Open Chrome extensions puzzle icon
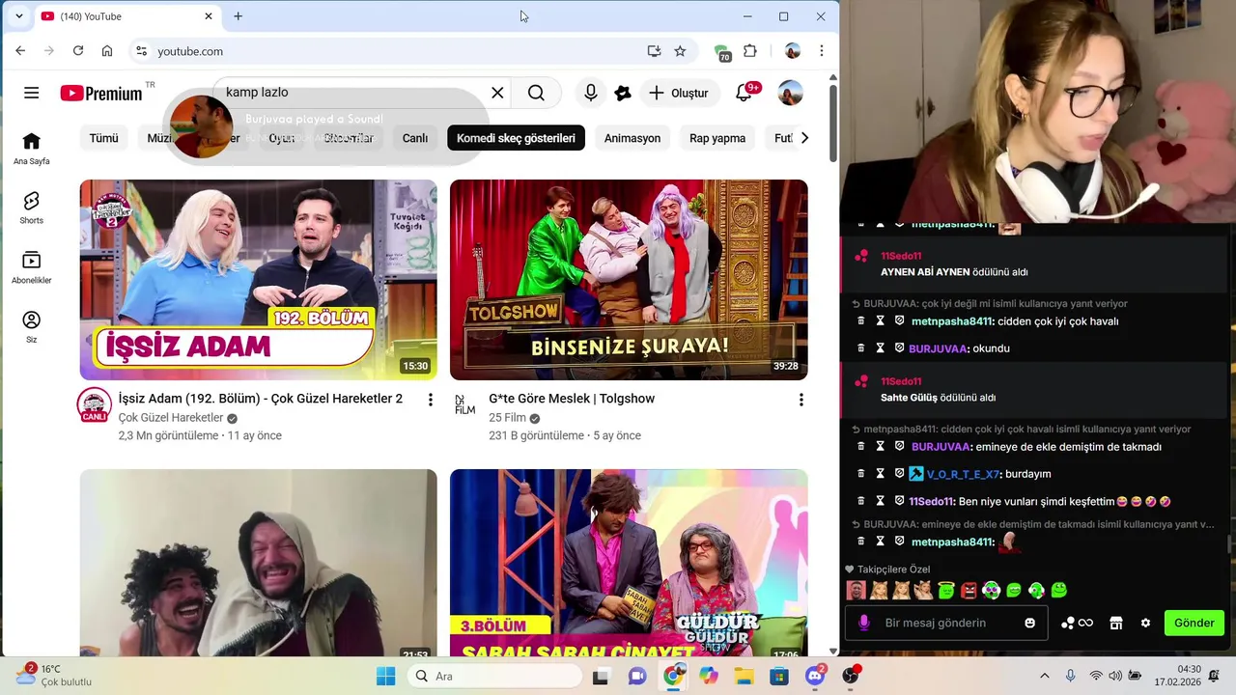This screenshot has width=1236, height=695. pos(750,51)
